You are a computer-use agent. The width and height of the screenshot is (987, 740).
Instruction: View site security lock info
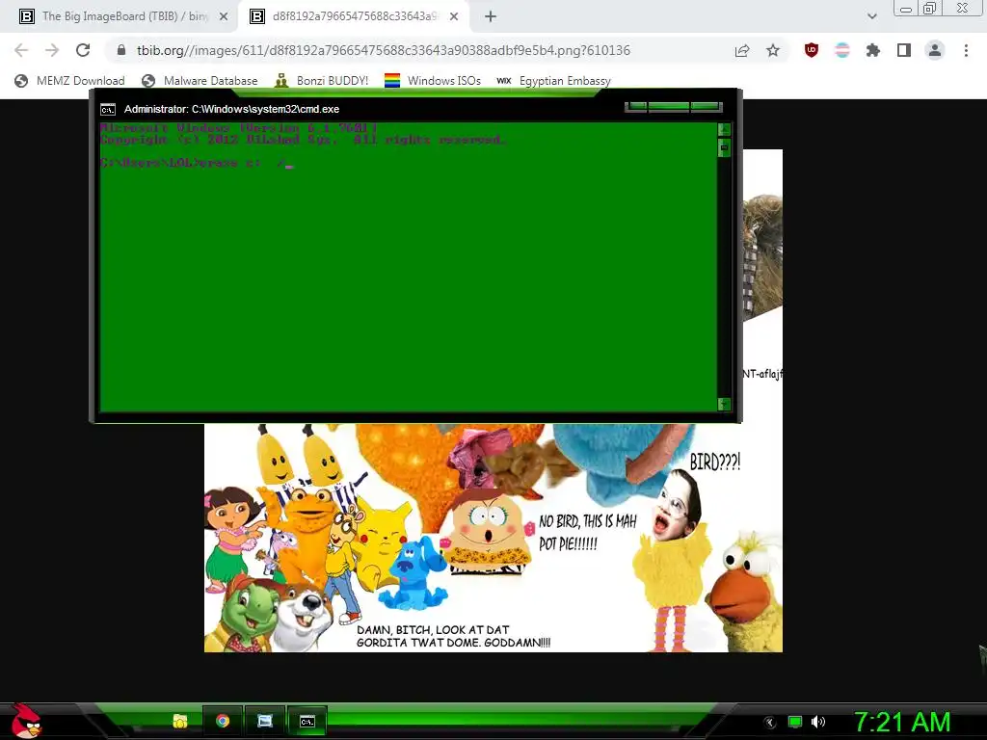[121, 50]
